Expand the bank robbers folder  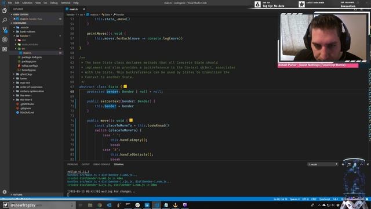27,31
